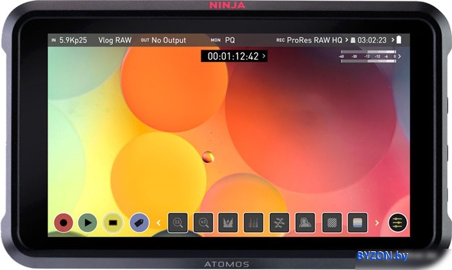Image resolution: width=452 pixels, height=270 pixels.
Task: Toggle the zebra stripes tool
Action: 332,222
